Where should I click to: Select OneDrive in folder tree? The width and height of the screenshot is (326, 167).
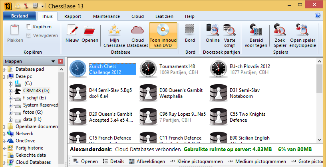pyautogui.click(x=25, y=141)
